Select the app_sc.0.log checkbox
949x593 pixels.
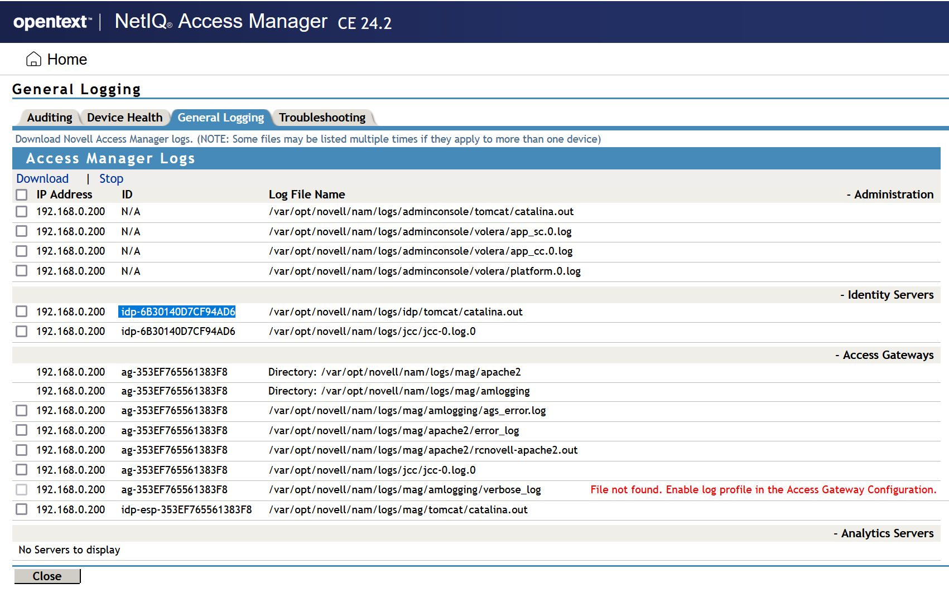(x=21, y=231)
